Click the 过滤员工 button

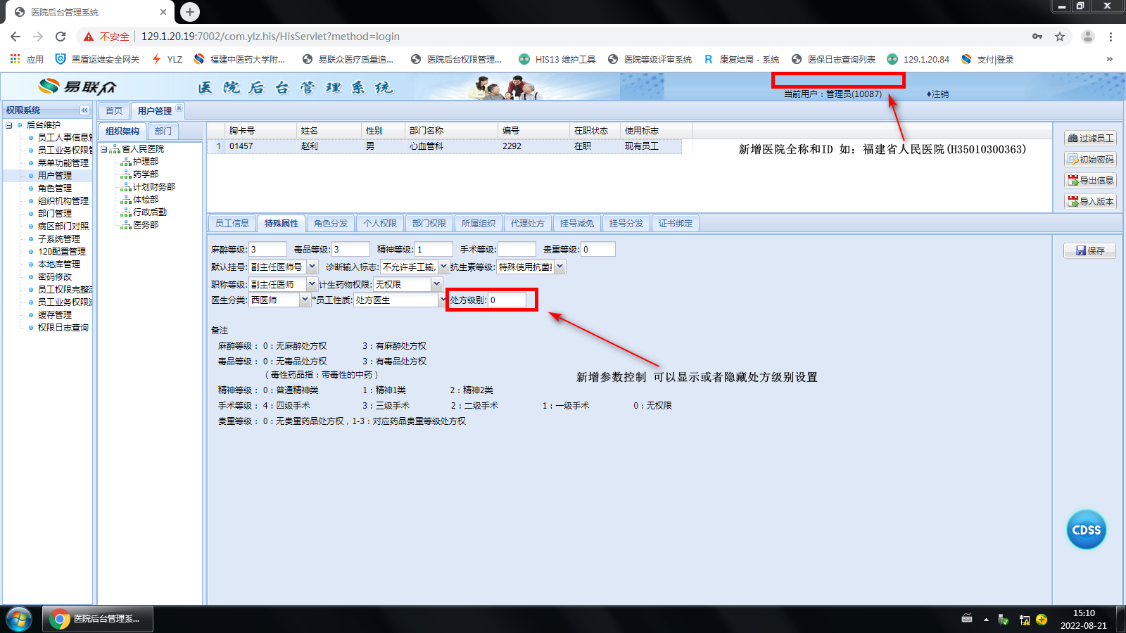click(1090, 139)
